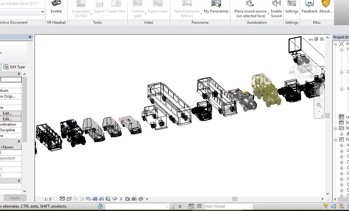This screenshot has width=349, height=211.
Task: Open My Panoramas
Action: (x=216, y=4)
